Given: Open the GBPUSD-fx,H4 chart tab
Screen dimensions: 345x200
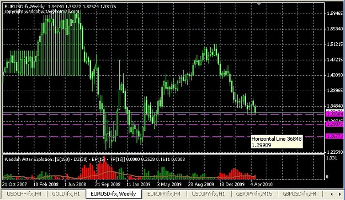Looking at the screenshot, I should coord(299,193).
